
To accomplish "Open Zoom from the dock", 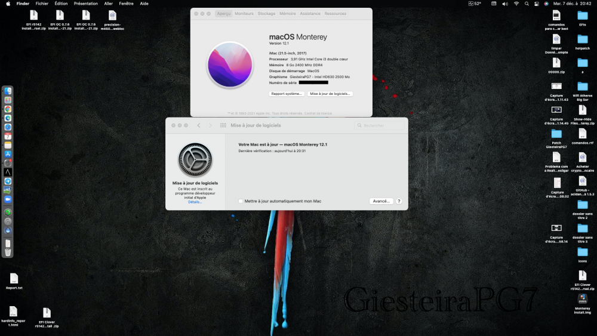I will [x=8, y=199].
